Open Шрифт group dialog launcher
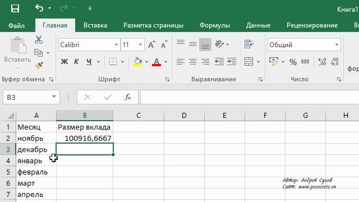The width and height of the screenshot is (359, 202). coord(167,80)
